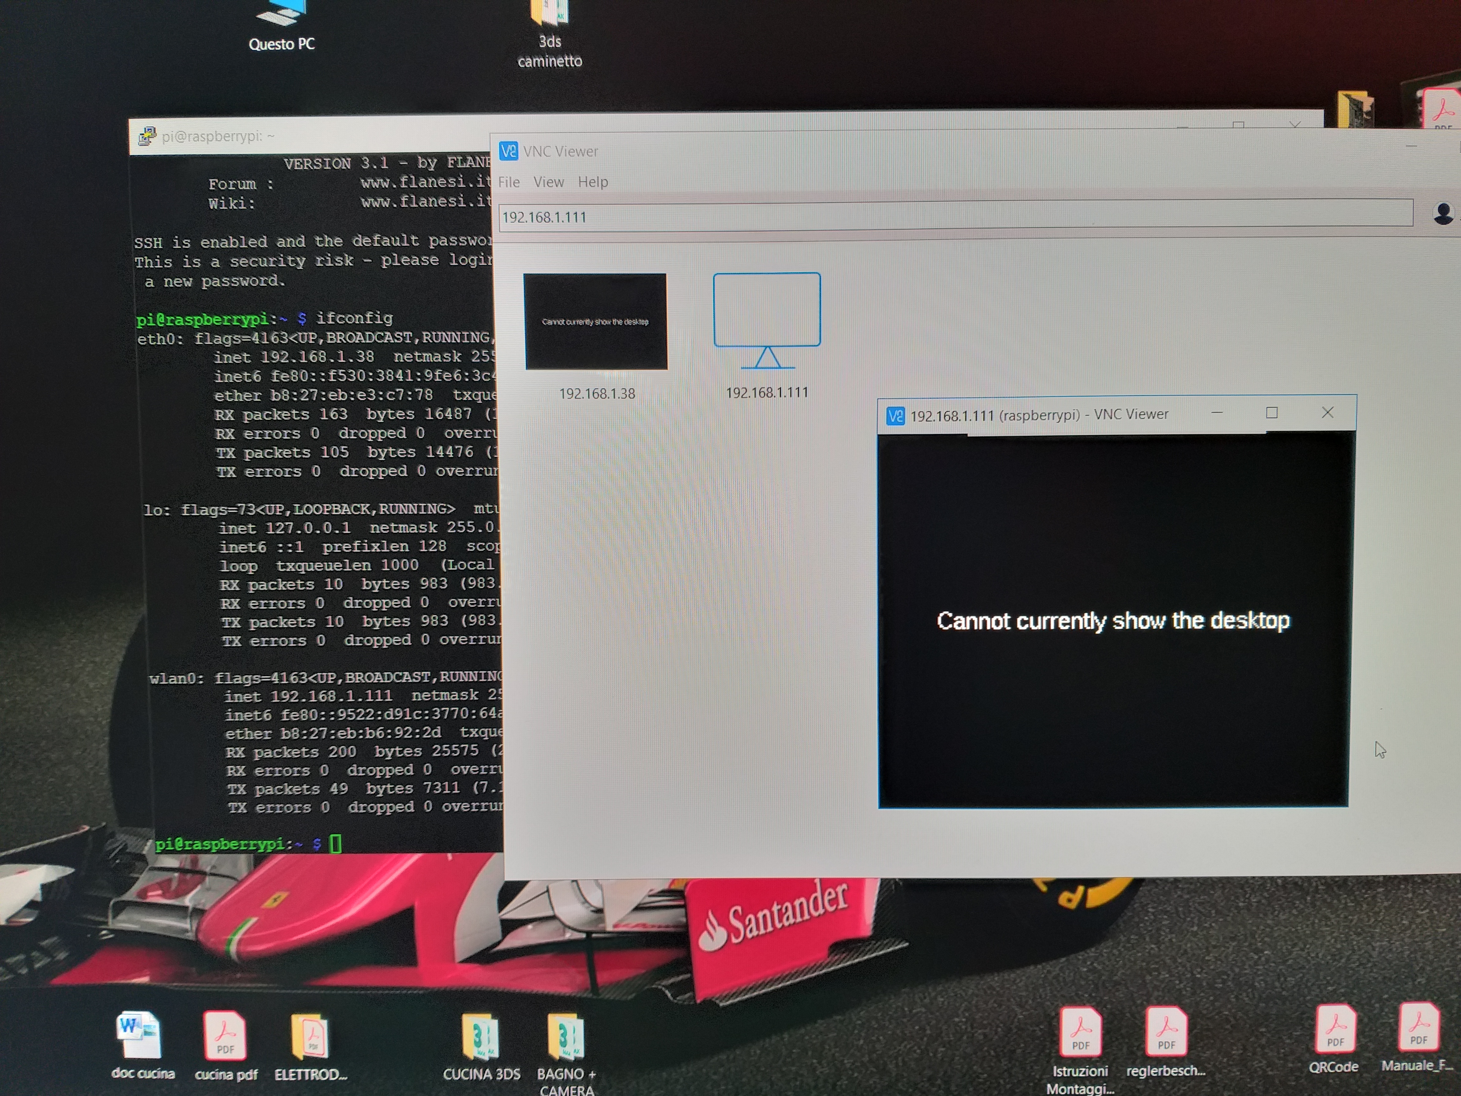Screen dimensions: 1461x1096
Task: Click the VNC logo in 192.168.1.111 session title bar
Action: 896,416
